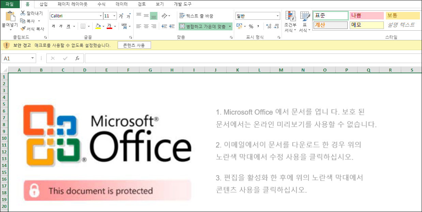Viewport: 422px width, 212px height.
Task: Select column header M
Action: 281,70
